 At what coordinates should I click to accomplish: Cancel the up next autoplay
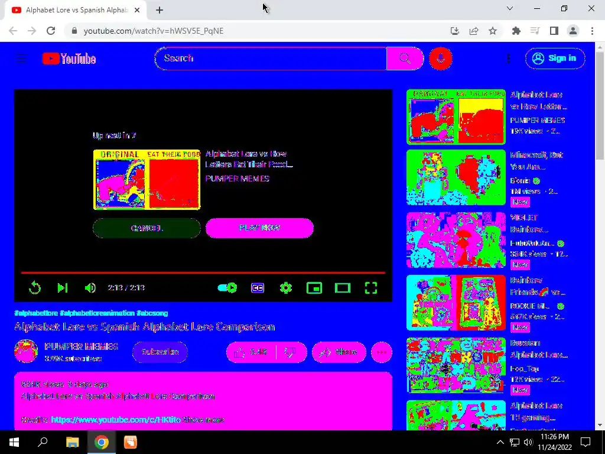tap(147, 228)
